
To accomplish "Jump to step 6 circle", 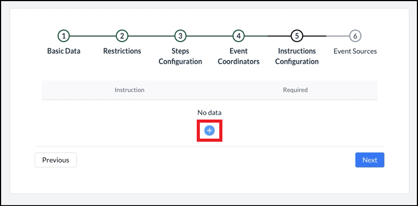I will 355,36.
